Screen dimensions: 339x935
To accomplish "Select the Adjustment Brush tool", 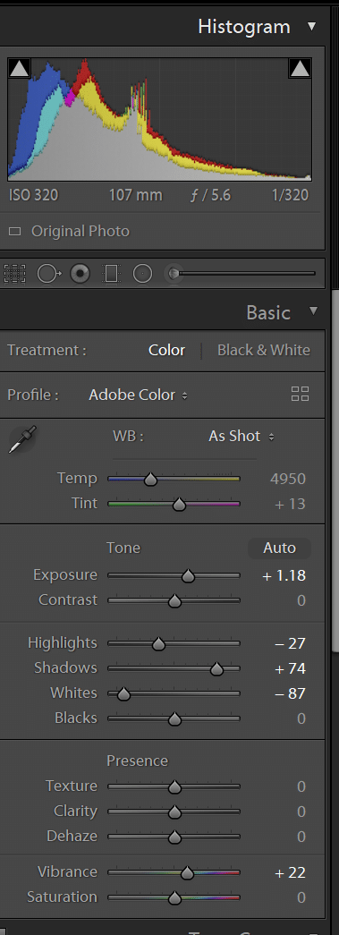I will click(174, 274).
